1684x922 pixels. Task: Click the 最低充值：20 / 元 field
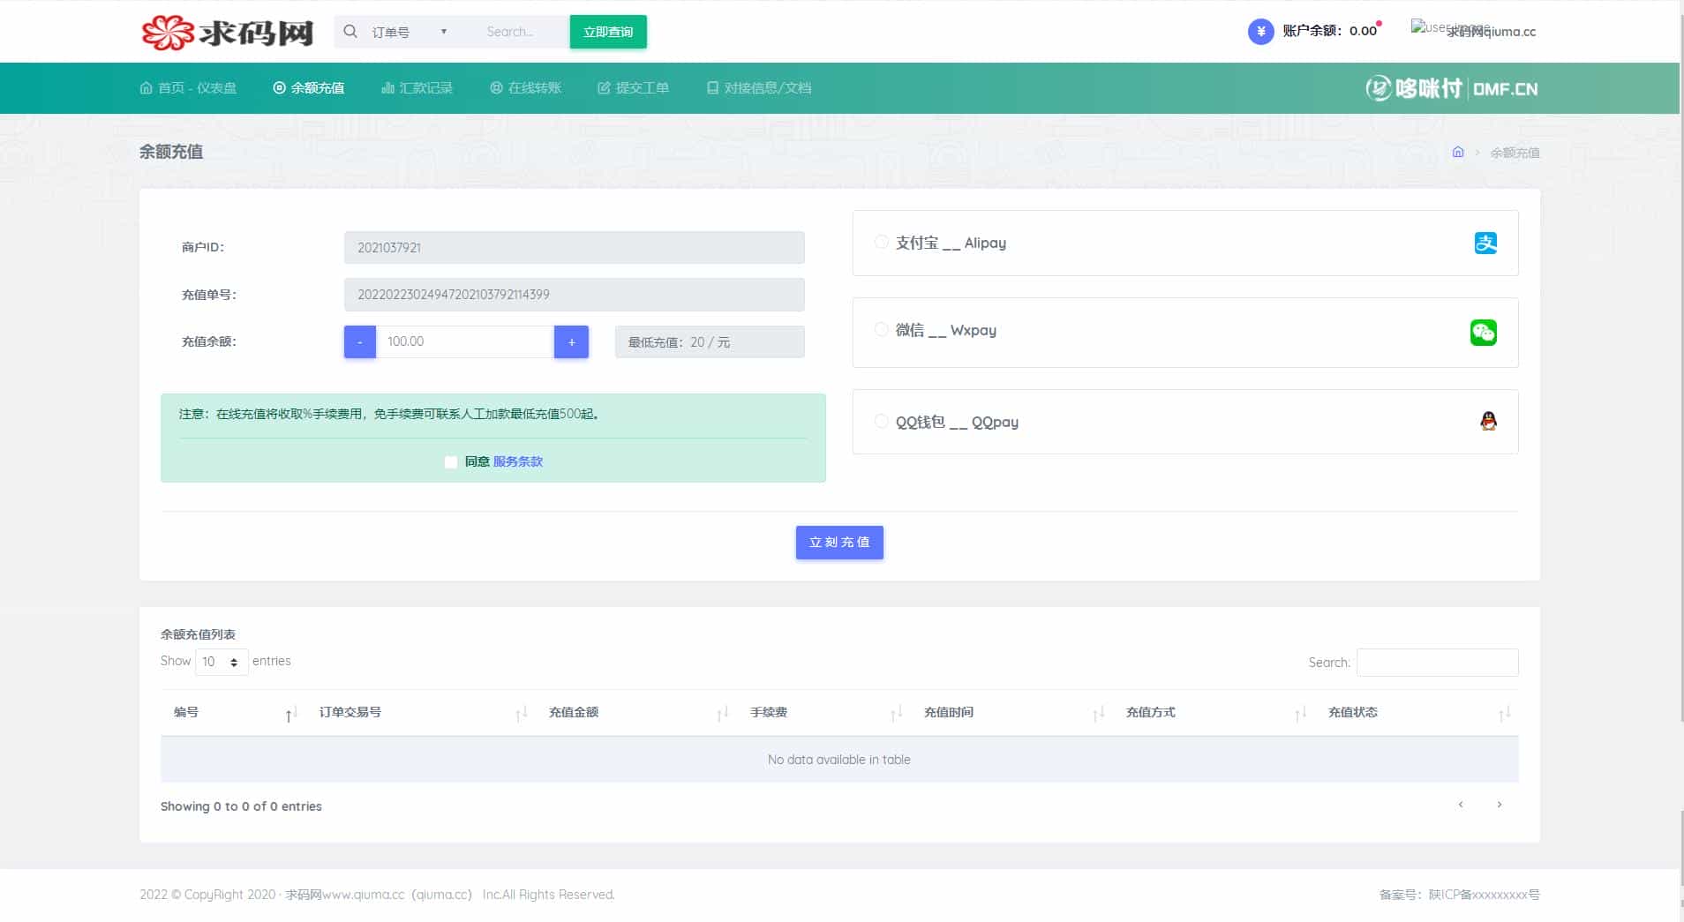[710, 341]
